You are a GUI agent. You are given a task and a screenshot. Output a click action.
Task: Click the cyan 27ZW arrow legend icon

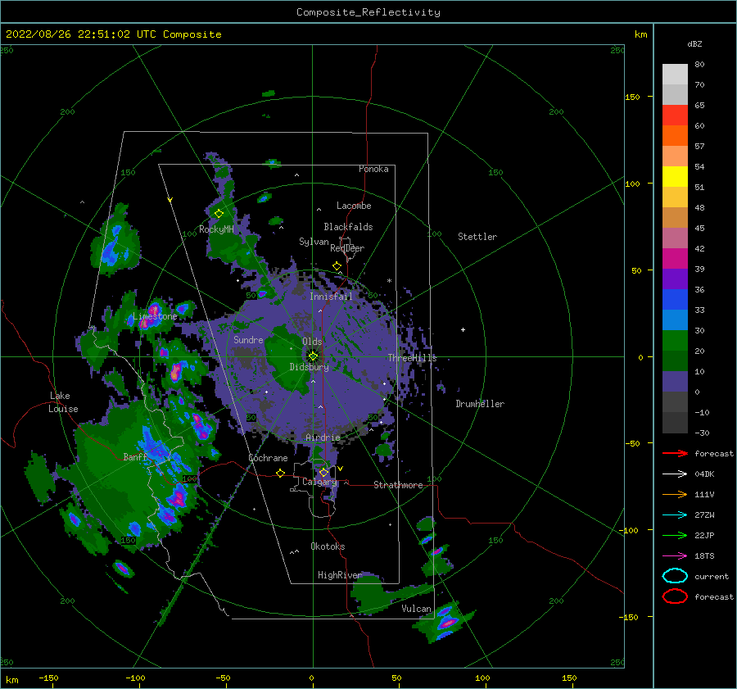[x=675, y=515]
